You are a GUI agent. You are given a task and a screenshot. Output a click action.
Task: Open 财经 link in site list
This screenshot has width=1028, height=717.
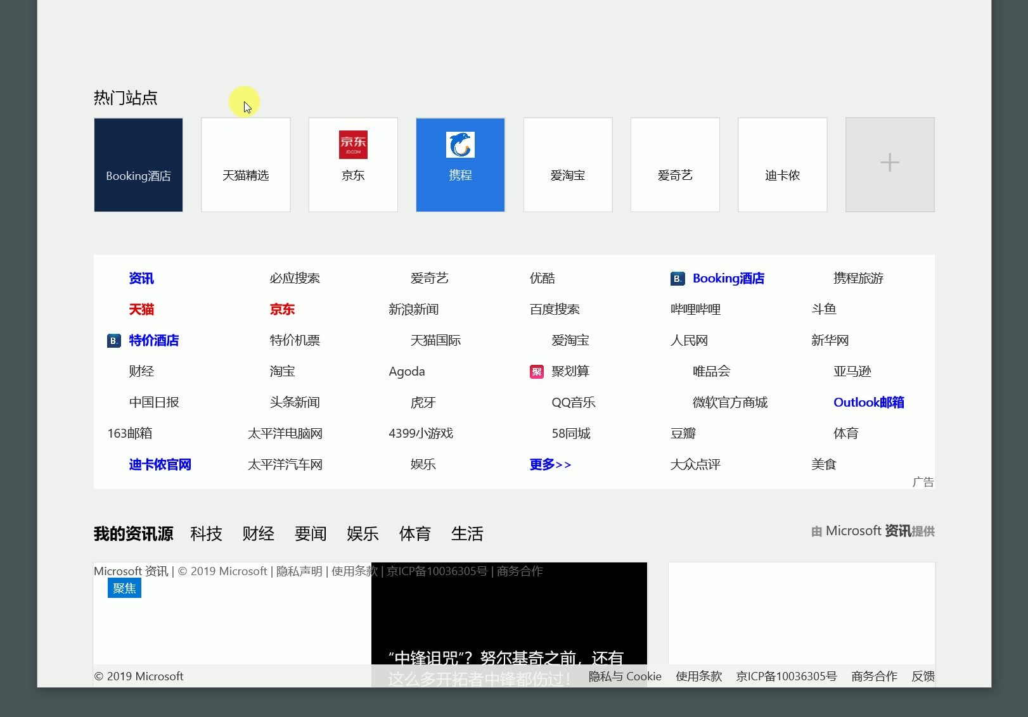[141, 371]
